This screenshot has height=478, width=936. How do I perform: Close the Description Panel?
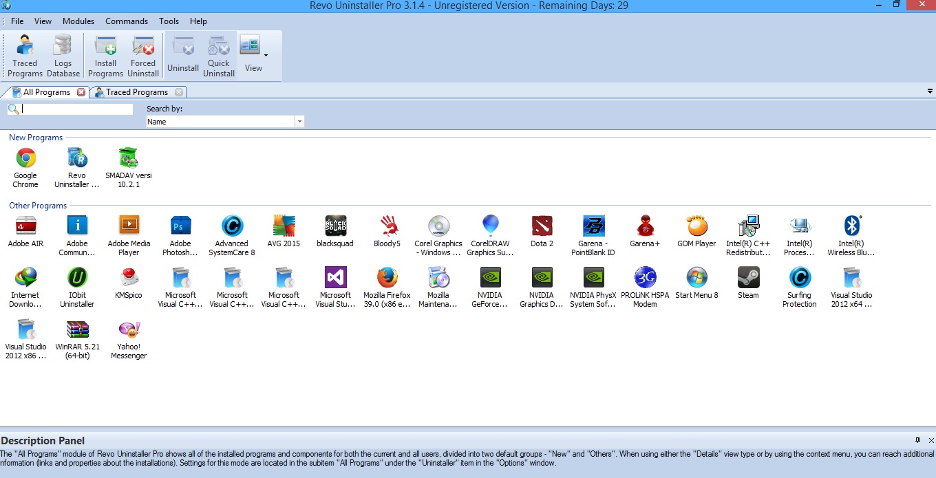click(x=930, y=440)
